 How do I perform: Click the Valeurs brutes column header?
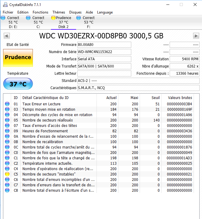180,97
